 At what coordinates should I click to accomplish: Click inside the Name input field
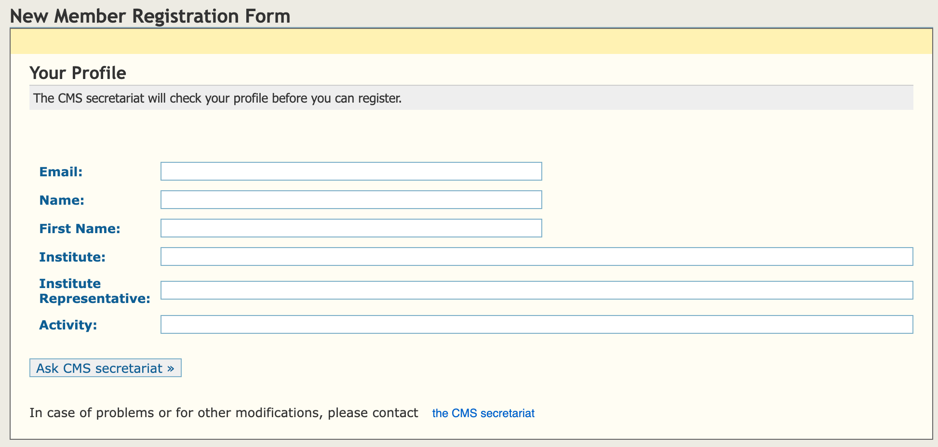(x=351, y=199)
